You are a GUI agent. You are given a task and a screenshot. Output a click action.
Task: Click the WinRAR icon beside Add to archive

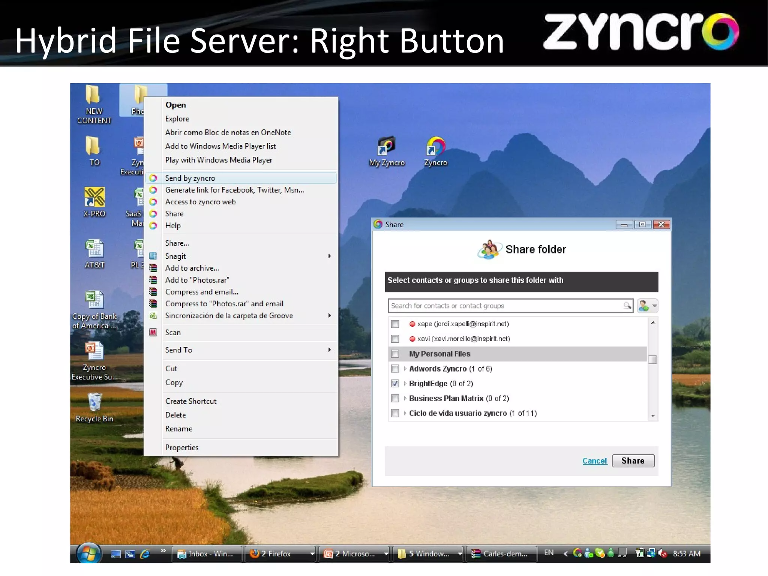[x=153, y=268]
